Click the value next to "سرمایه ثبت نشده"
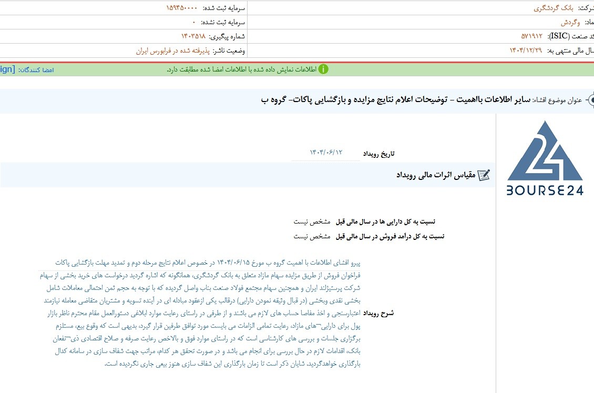Screen dimensions: 594x393 [194, 23]
